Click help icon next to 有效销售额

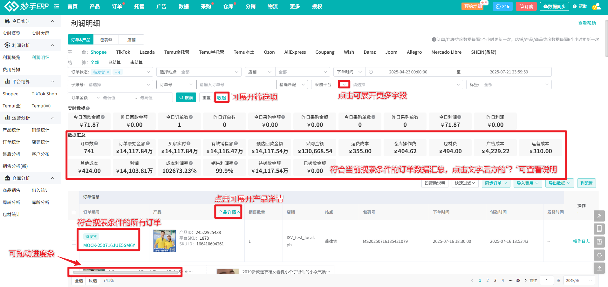(x=236, y=144)
